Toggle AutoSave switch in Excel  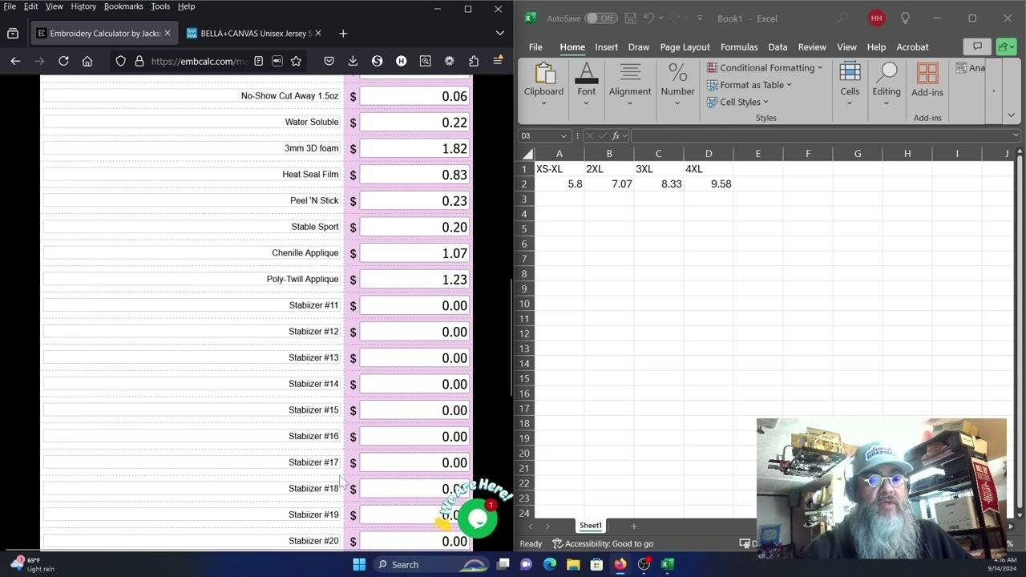(x=600, y=18)
